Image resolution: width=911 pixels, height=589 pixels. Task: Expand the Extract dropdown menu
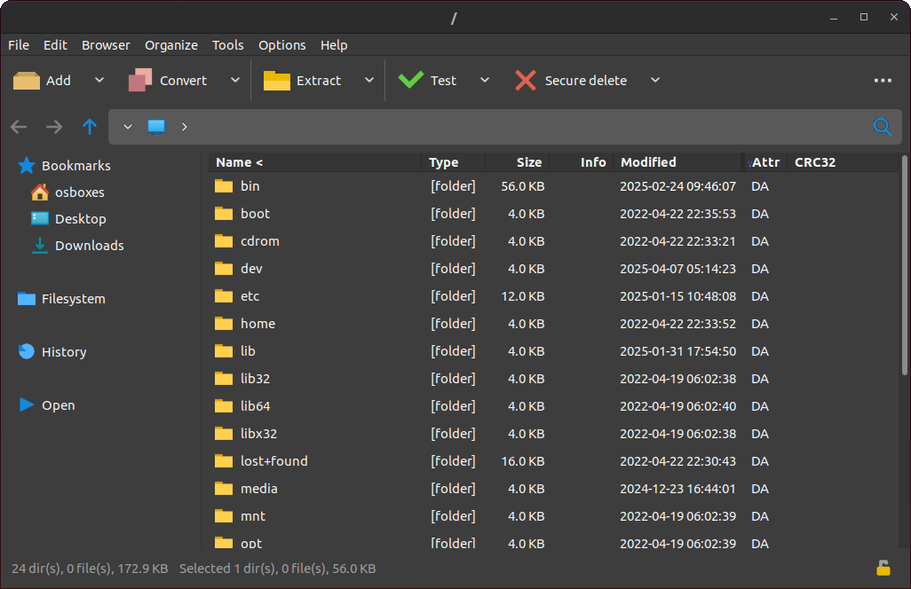click(369, 80)
